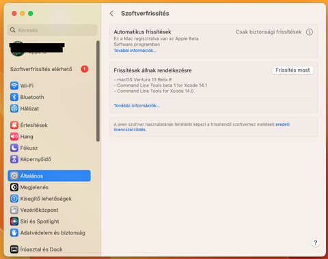The width and height of the screenshot is (328, 259).
Task: Click the sidebar vertical scrollbar
Action: (x=98, y=91)
